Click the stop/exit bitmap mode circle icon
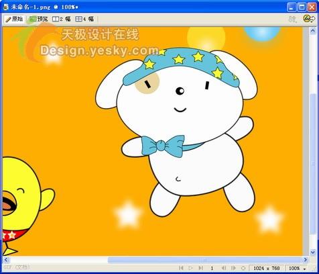The height and width of the screenshot is (274, 319). point(243,268)
